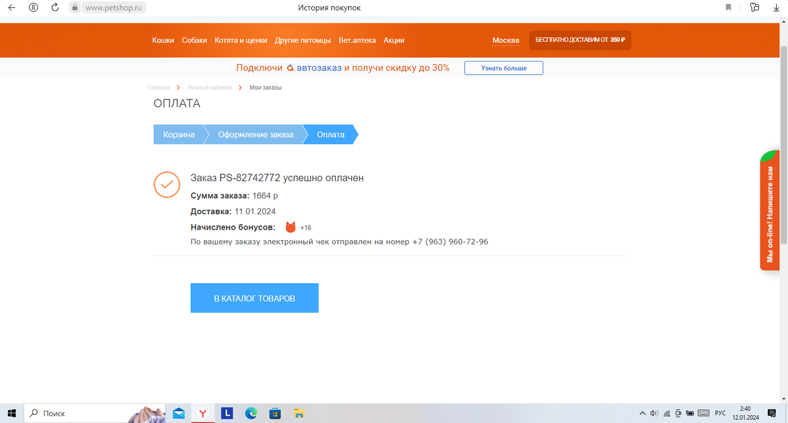Change city via Москва selector
The width and height of the screenshot is (788, 423).
point(506,41)
